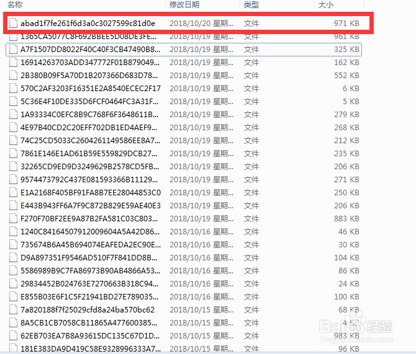Click the 2018/10/20 modified date cell

201,24
